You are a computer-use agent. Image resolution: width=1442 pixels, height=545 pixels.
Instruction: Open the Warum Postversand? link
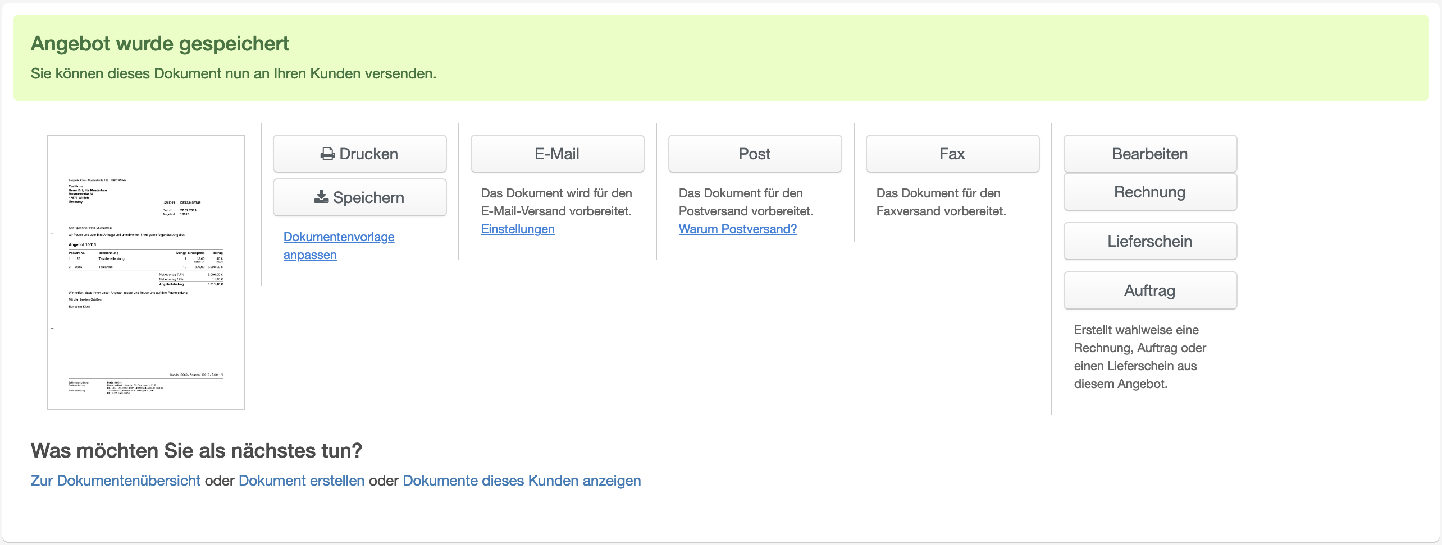pos(738,229)
